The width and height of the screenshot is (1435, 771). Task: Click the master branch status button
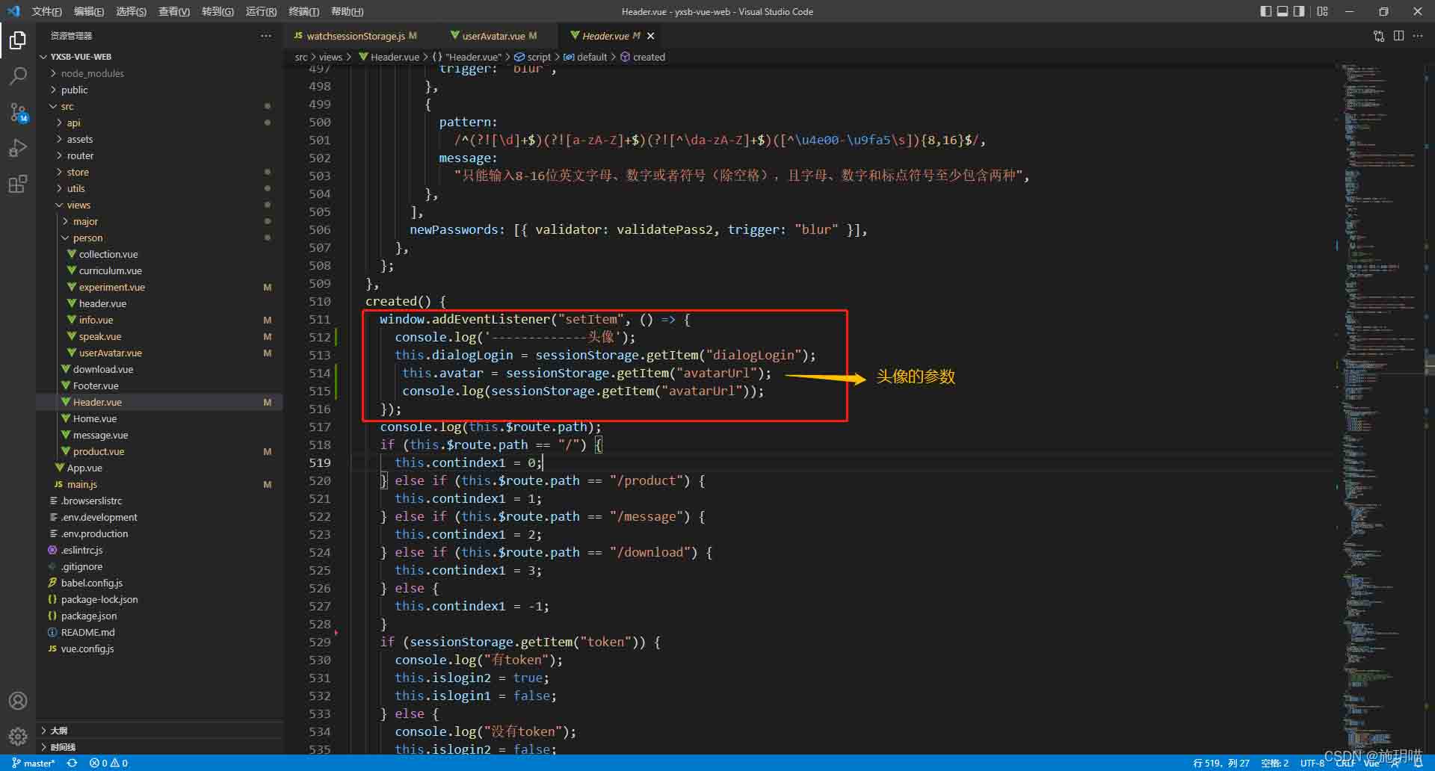(x=34, y=763)
